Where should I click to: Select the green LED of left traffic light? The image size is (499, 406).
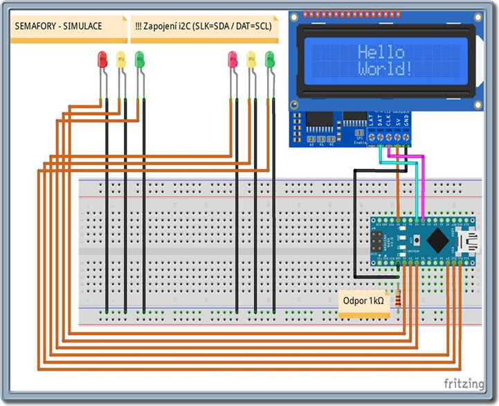(x=140, y=60)
